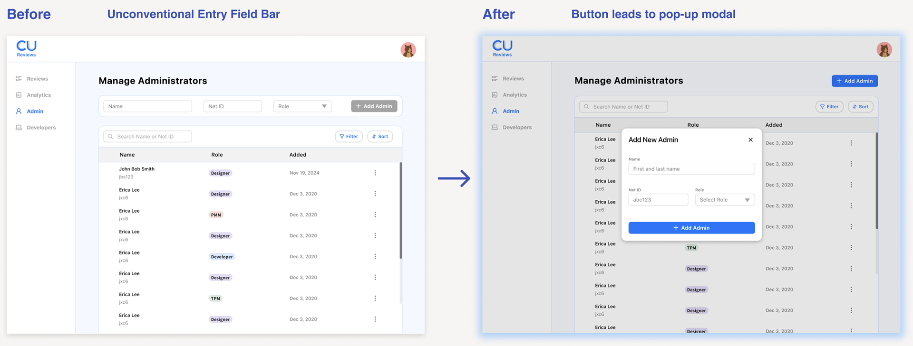Image resolution: width=913 pixels, height=346 pixels.
Task: Click the Filter button in the After mockup
Action: pos(829,107)
